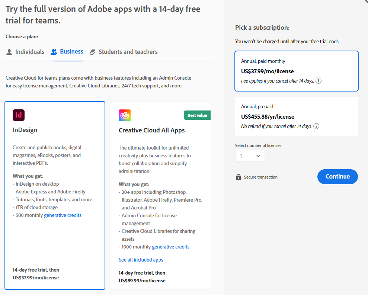
Task: Click the Secure transaction lock icon
Action: pyautogui.click(x=239, y=177)
